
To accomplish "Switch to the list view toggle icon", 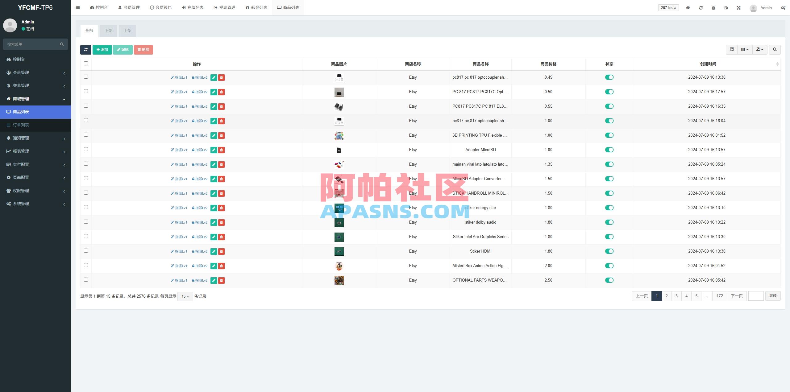I will (732, 50).
